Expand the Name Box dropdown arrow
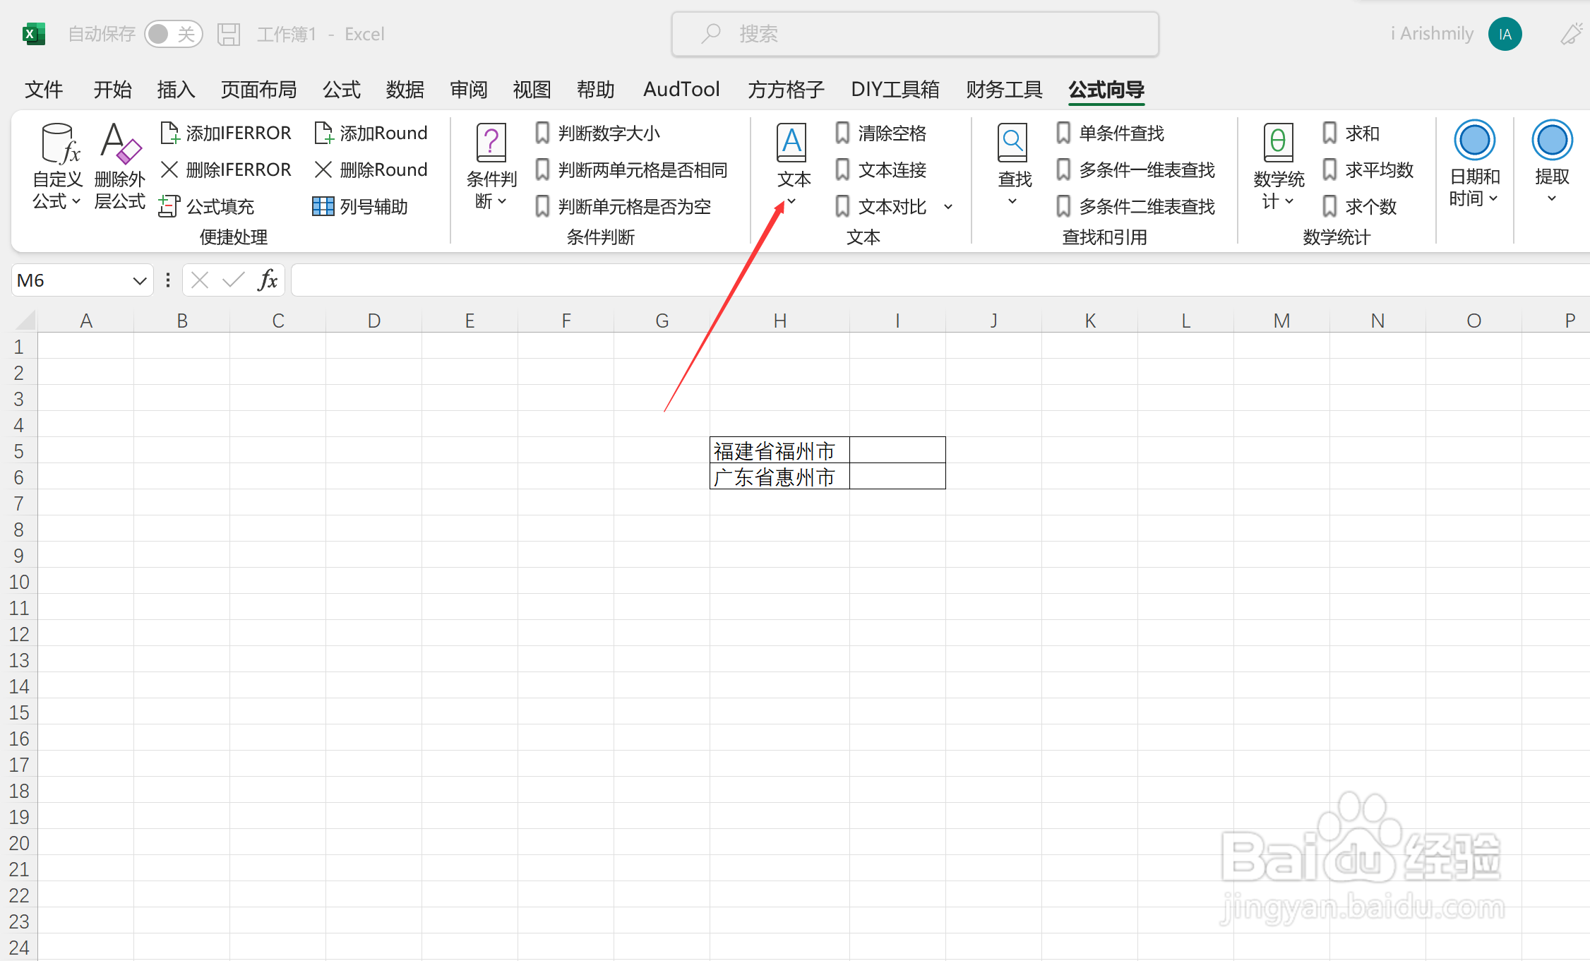1590x961 pixels. pyautogui.click(x=140, y=281)
